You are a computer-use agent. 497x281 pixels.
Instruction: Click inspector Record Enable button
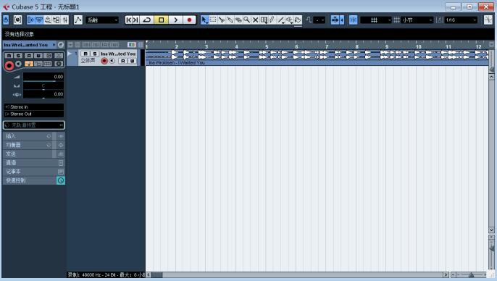pyautogui.click(x=9, y=66)
